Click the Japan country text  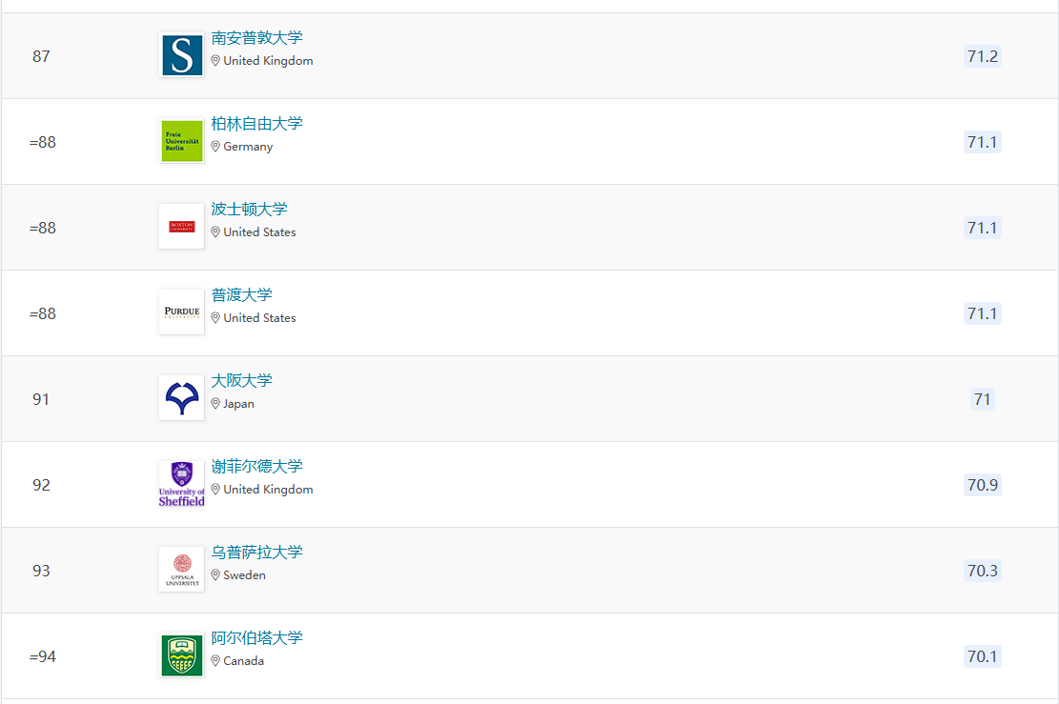tap(238, 404)
